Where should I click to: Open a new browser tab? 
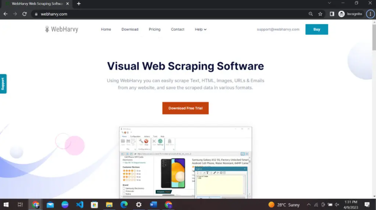coord(78,4)
